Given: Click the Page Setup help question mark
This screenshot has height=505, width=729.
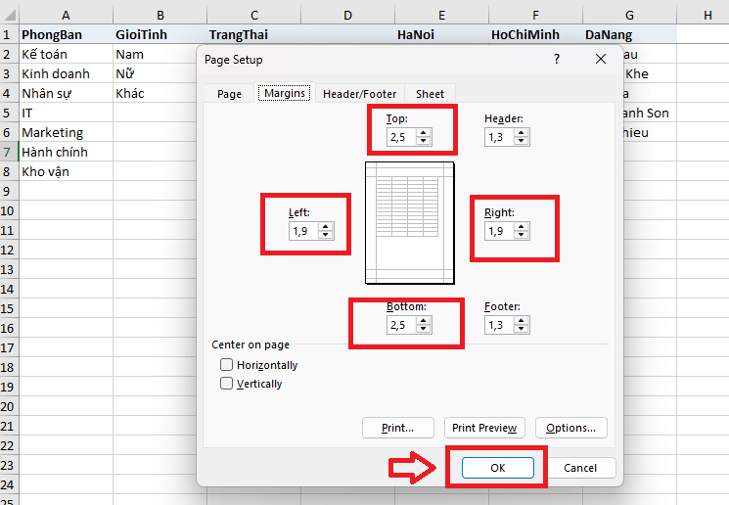Looking at the screenshot, I should click(x=557, y=59).
